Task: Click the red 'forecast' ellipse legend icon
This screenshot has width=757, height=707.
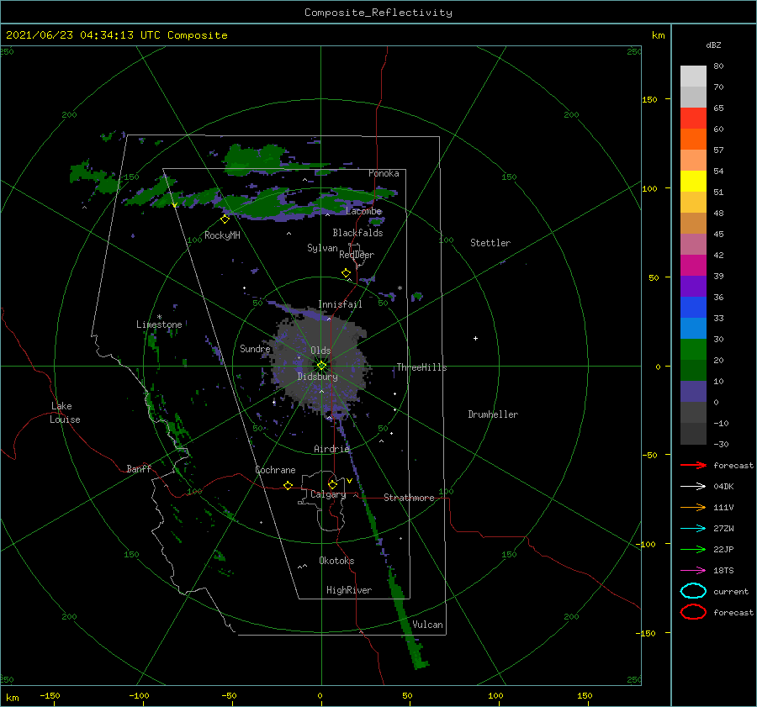Action: pyautogui.click(x=693, y=612)
